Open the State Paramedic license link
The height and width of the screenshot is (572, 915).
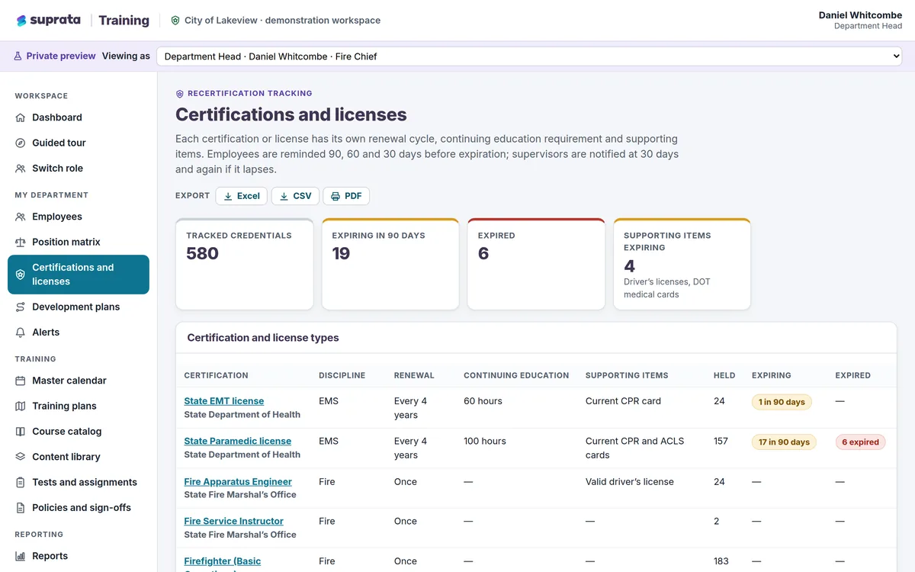pos(238,441)
